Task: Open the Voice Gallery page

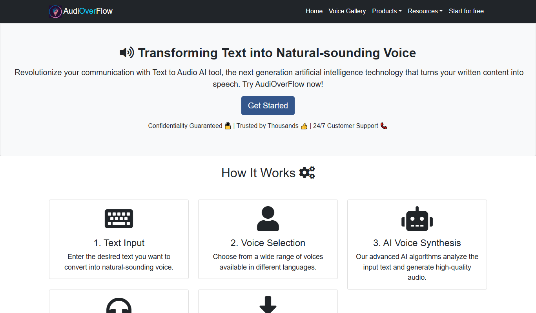Action: [347, 11]
